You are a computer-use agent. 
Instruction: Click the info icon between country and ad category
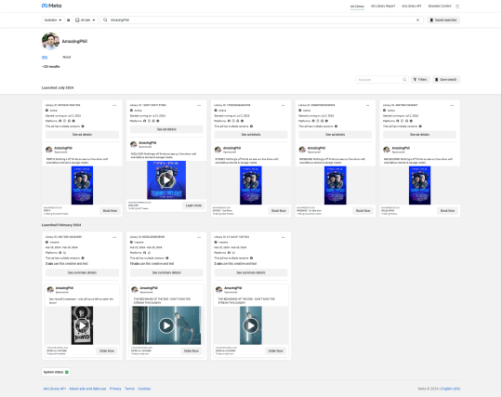68,20
